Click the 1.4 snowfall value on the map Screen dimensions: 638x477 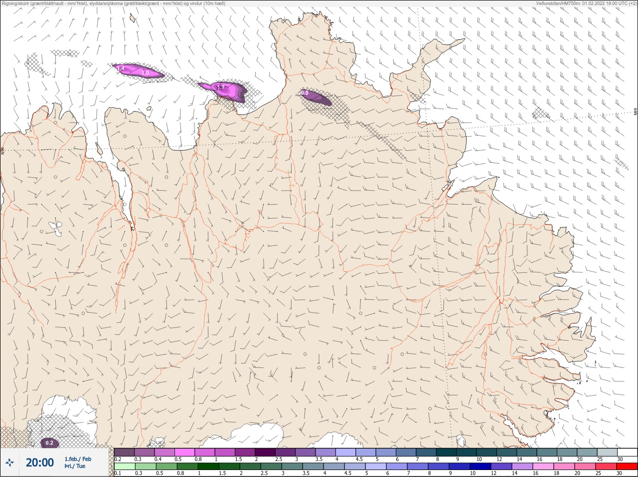coord(121,68)
